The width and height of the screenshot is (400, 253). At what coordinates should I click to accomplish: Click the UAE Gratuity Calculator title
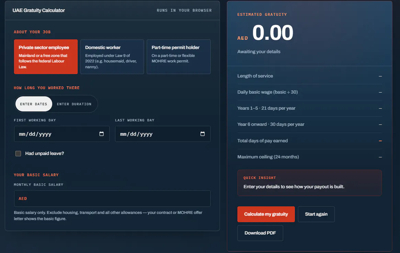(39, 10)
